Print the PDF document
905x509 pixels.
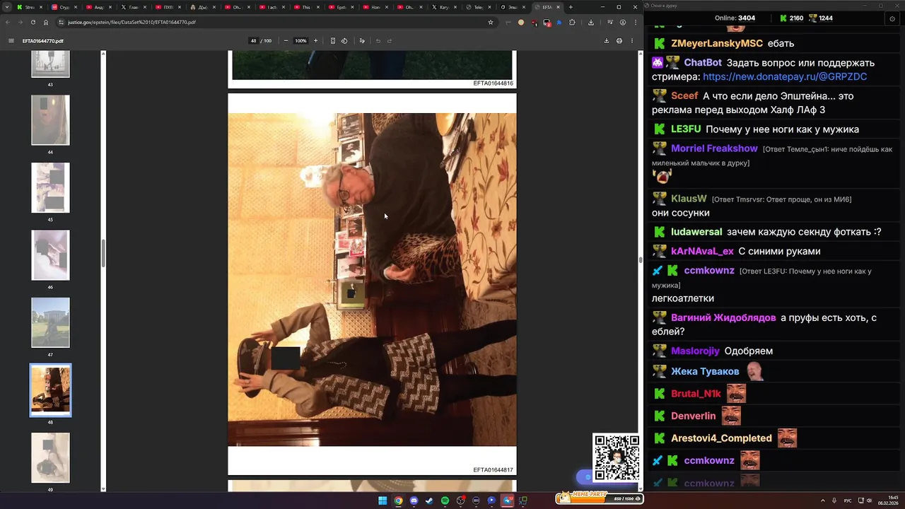click(619, 41)
